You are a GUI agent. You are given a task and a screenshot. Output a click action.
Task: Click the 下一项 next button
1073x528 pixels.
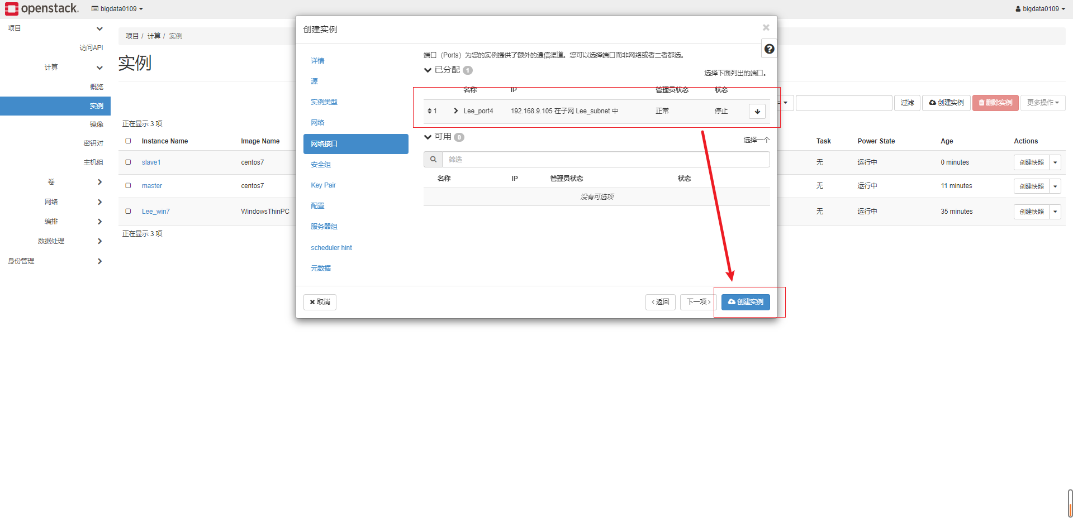[x=699, y=302]
